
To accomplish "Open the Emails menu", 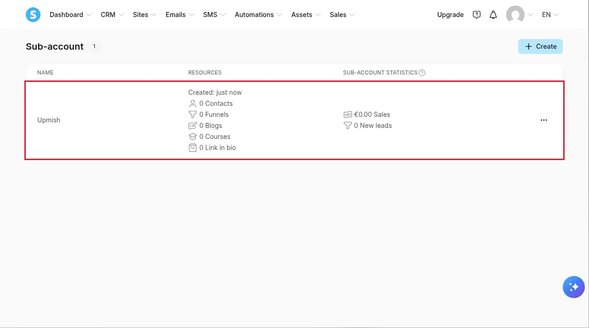I will [180, 15].
